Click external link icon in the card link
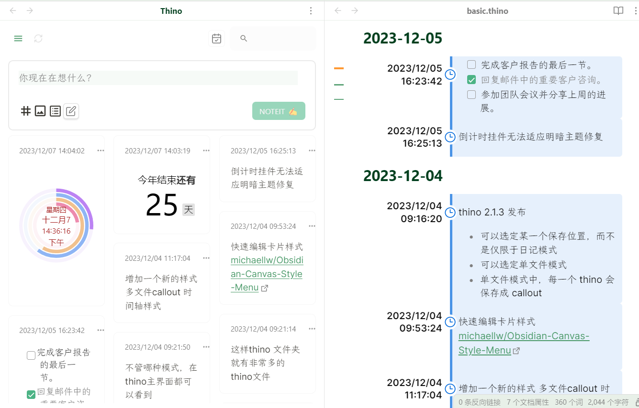 264,288
